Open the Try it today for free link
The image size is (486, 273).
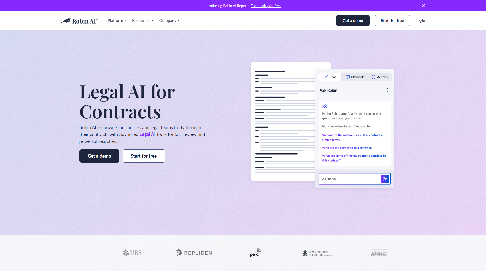(x=266, y=6)
